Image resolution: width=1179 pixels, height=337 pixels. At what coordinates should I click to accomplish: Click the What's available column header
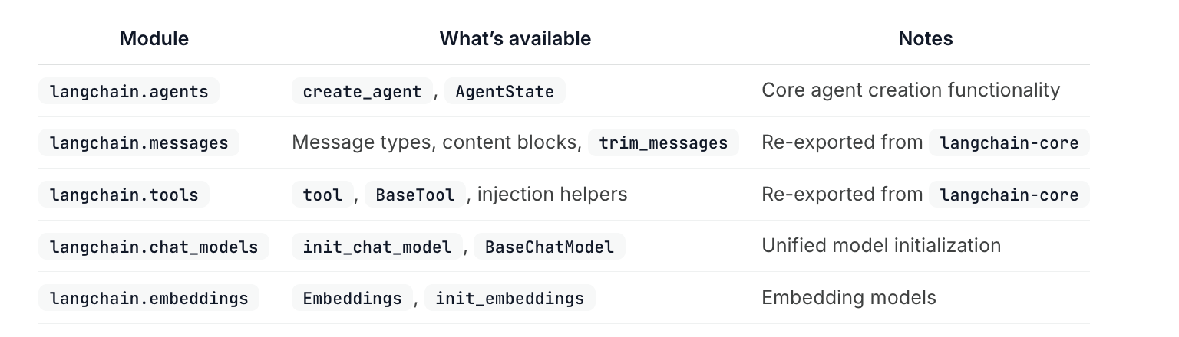point(515,39)
